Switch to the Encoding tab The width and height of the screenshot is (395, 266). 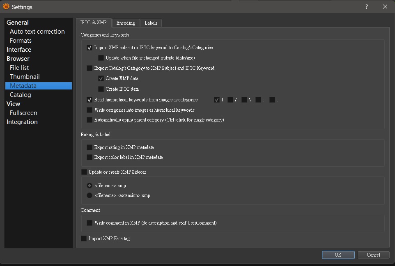(126, 23)
